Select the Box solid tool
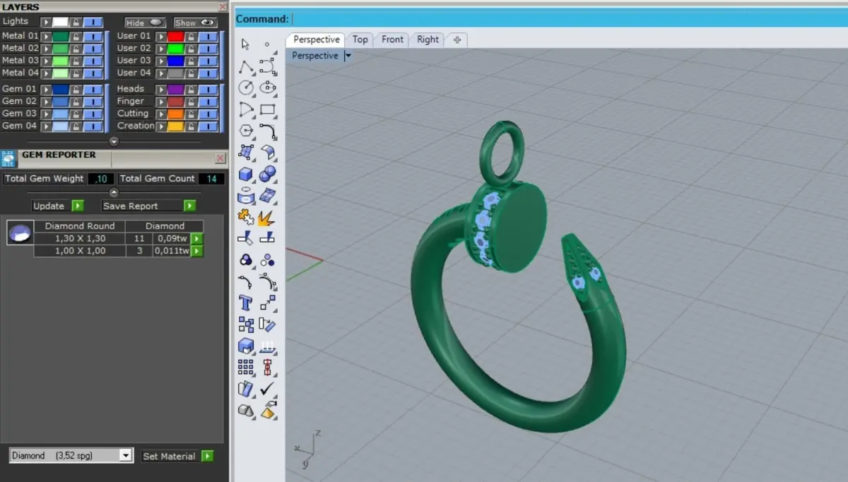848x482 pixels. [x=246, y=174]
